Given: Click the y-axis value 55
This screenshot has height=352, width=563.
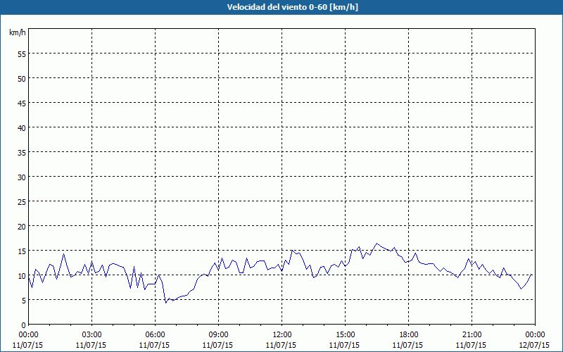Looking at the screenshot, I should pyautogui.click(x=22, y=54).
